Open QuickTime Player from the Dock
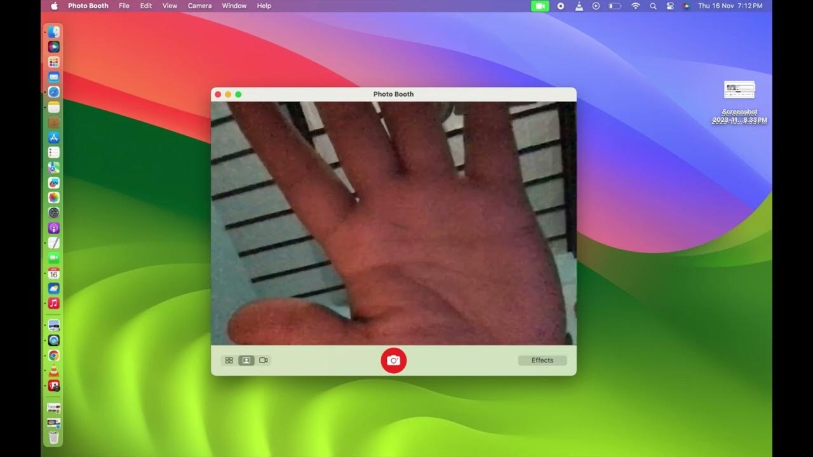The width and height of the screenshot is (813, 457). pyautogui.click(x=54, y=340)
